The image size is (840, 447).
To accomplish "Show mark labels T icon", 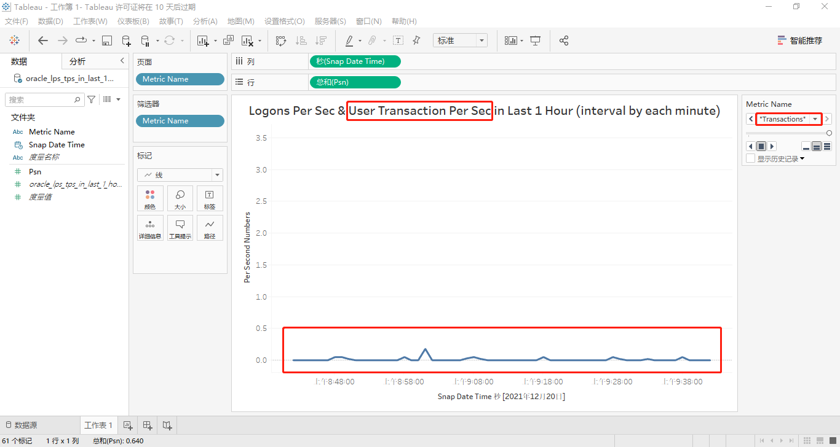I will [x=398, y=41].
